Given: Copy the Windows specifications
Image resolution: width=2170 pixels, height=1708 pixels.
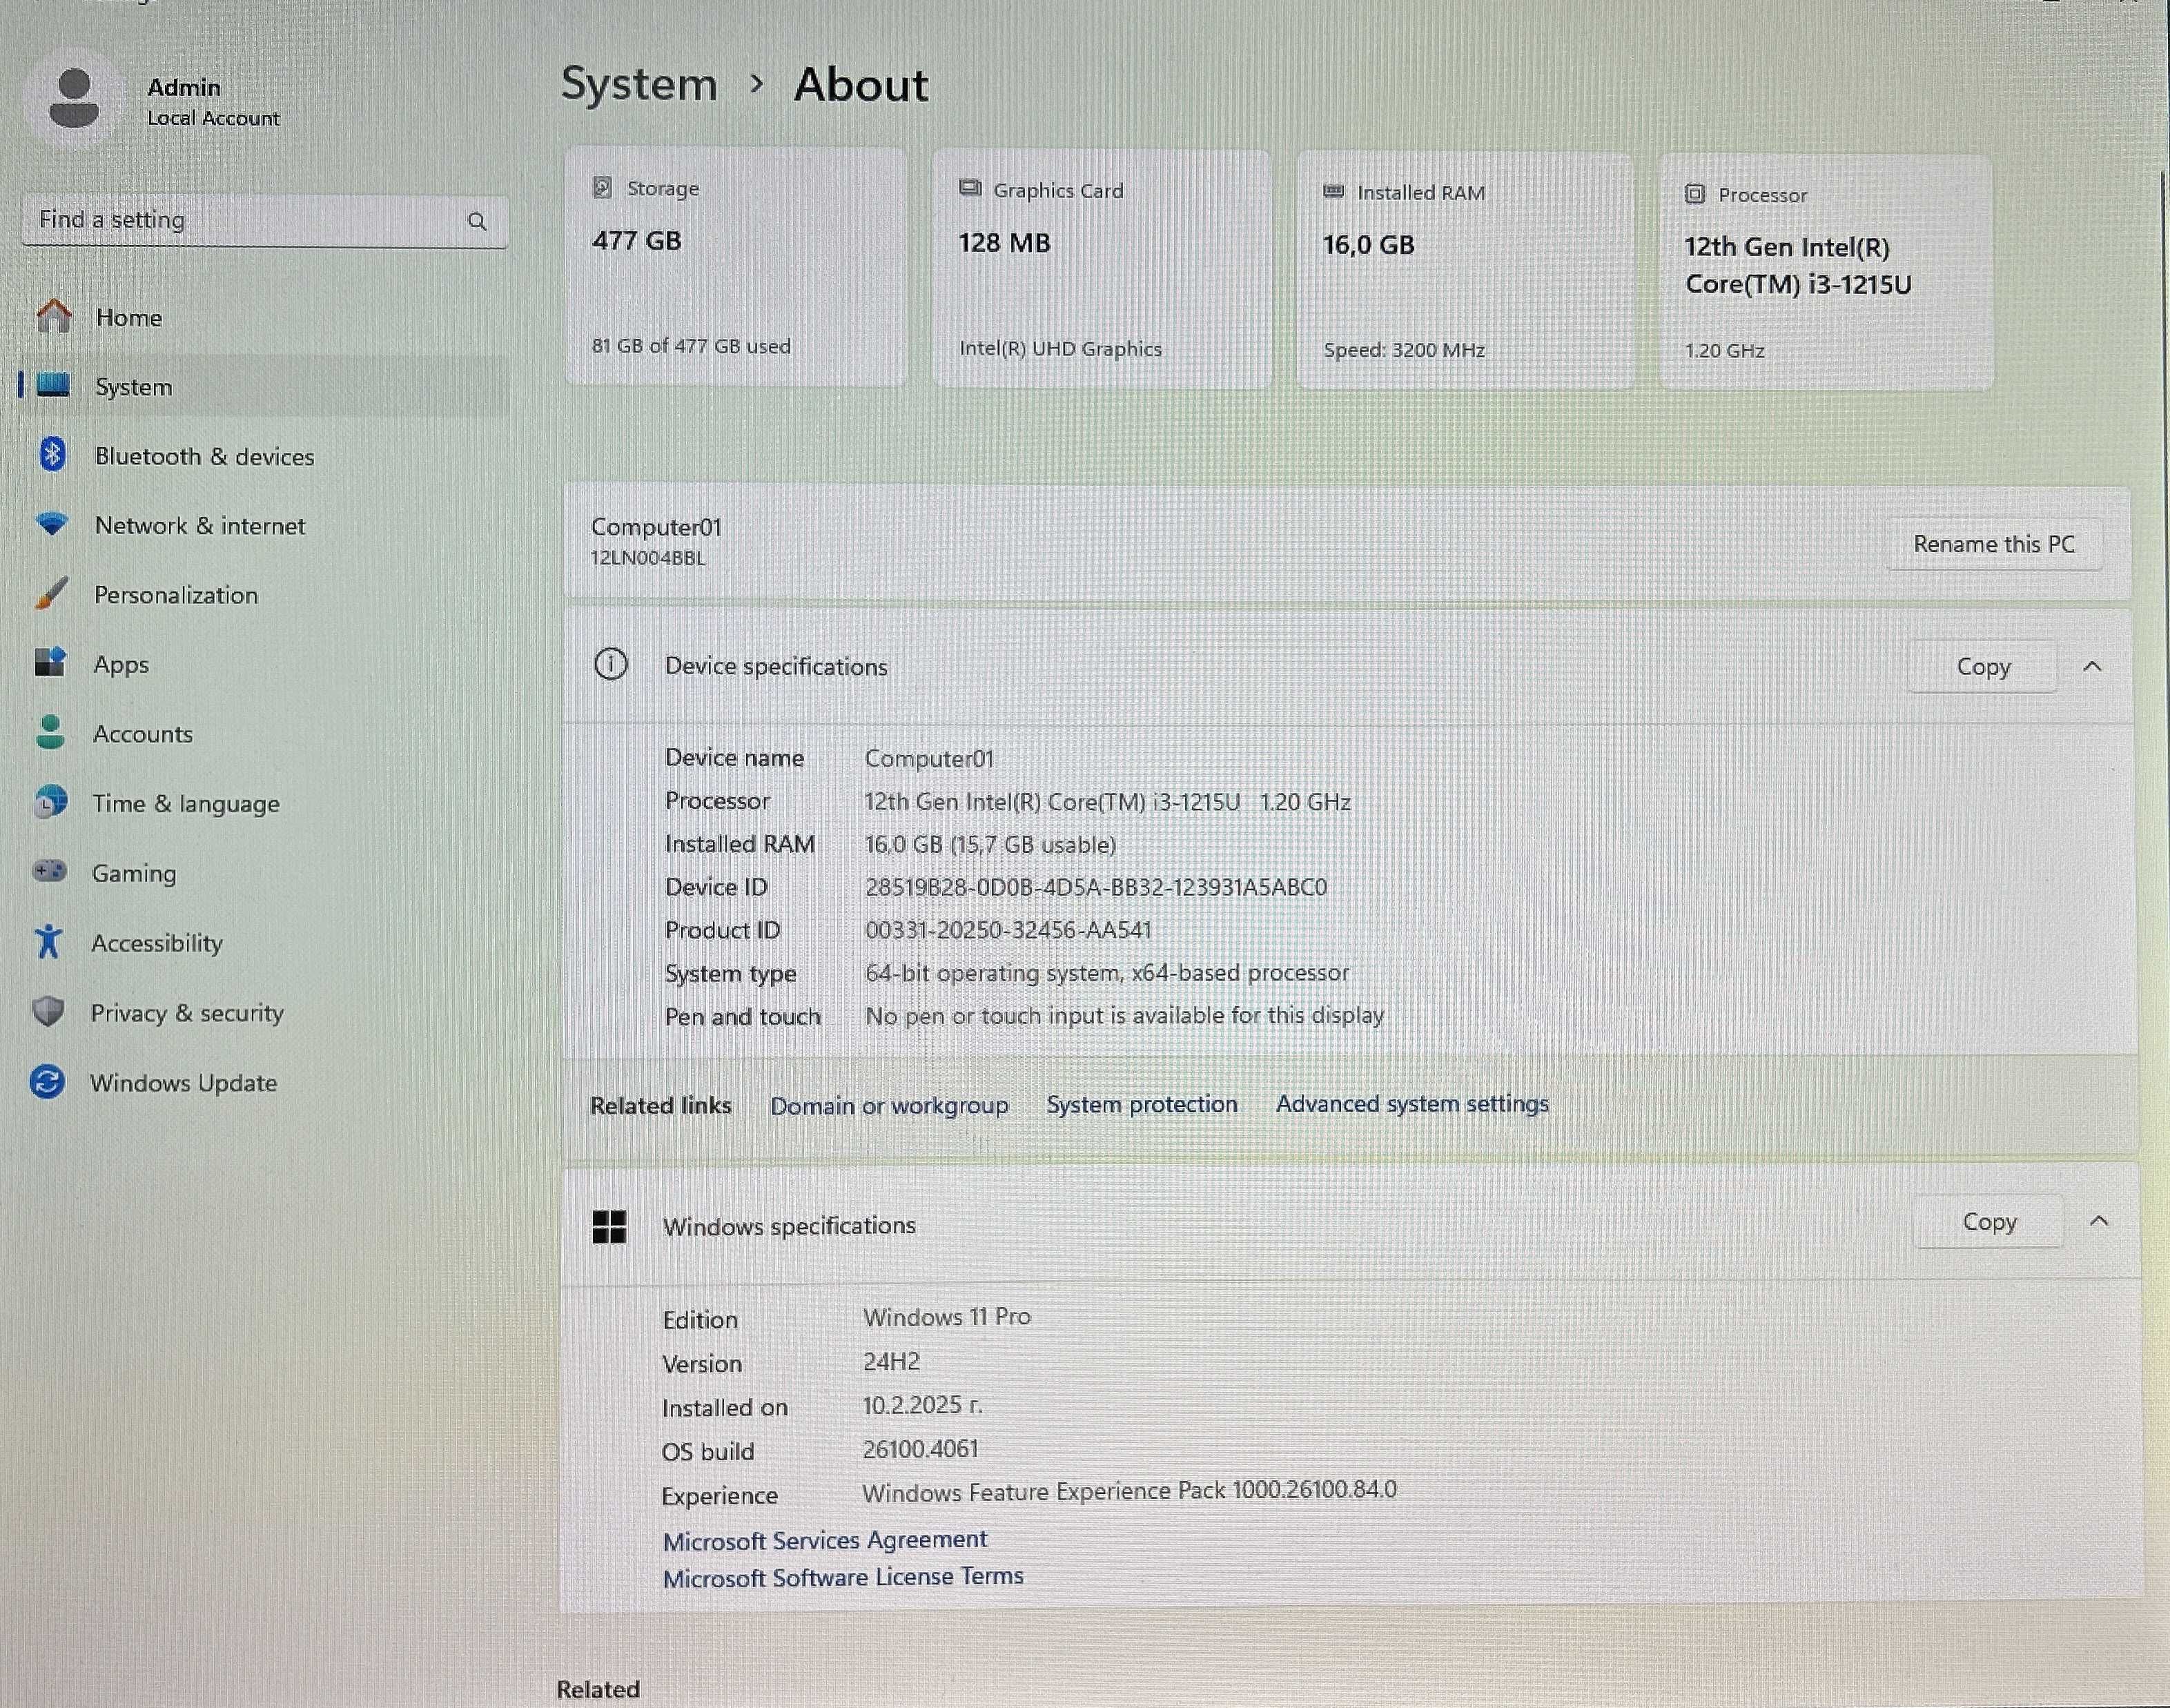Looking at the screenshot, I should (x=1989, y=1222).
